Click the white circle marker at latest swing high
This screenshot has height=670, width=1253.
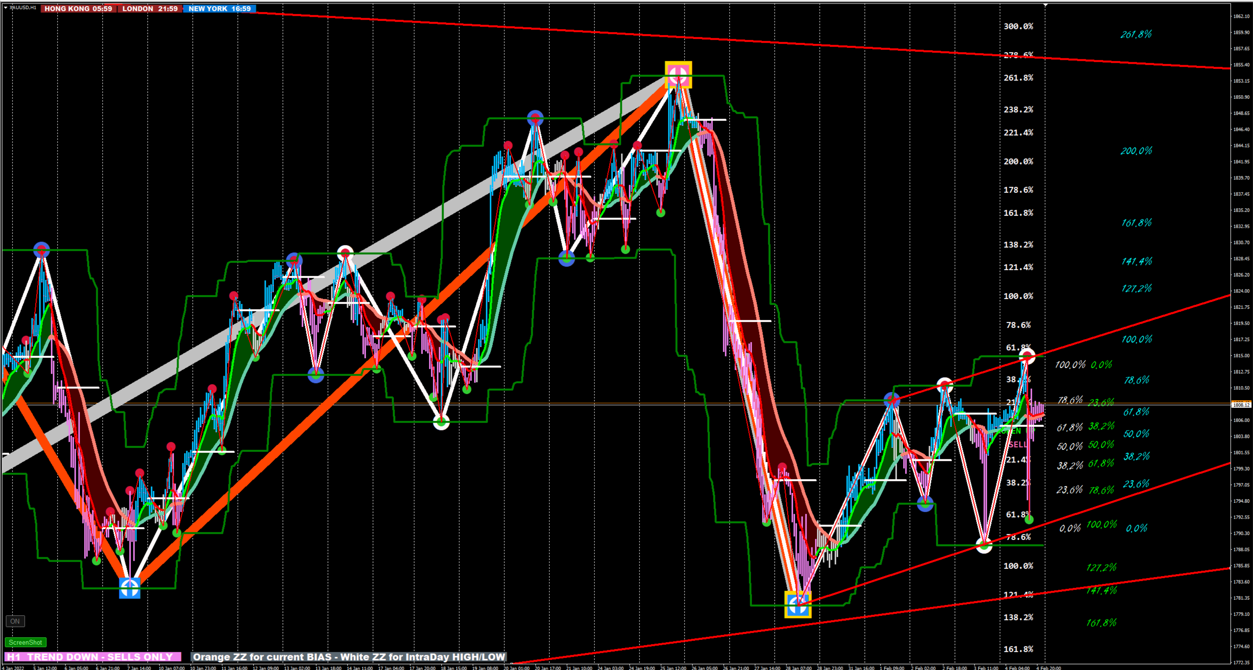(1027, 357)
